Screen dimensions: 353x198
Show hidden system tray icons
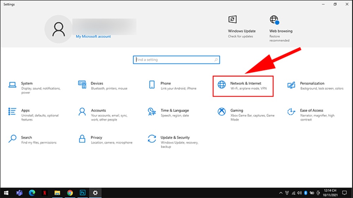pyautogui.click(x=281, y=193)
